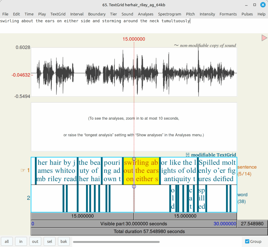Click the top blue boundary circle handle

point(134,159)
